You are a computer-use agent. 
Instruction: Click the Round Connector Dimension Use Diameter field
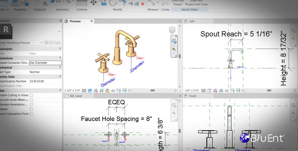pyautogui.click(x=45, y=63)
